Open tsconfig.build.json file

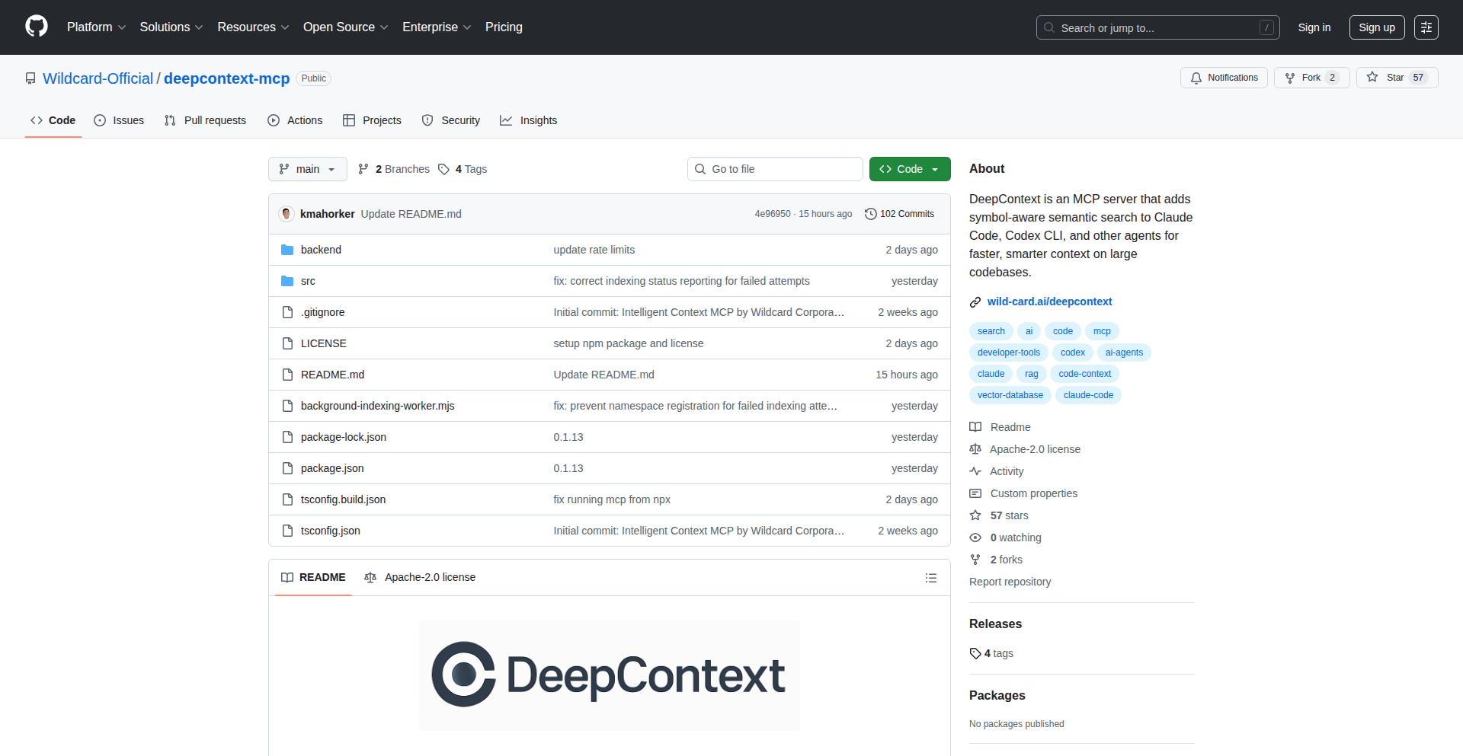click(x=343, y=499)
